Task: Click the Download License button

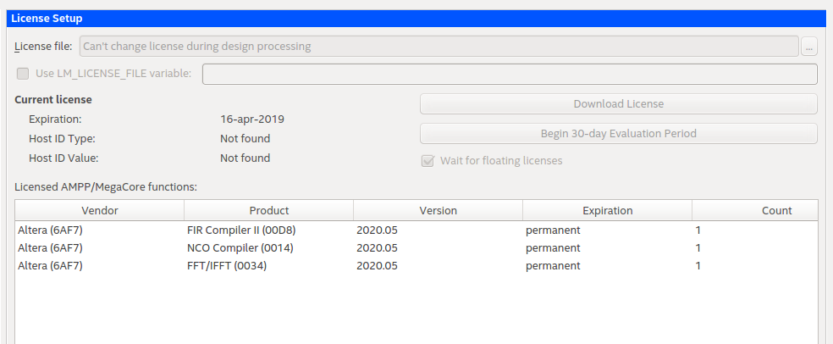Action: click(x=618, y=104)
